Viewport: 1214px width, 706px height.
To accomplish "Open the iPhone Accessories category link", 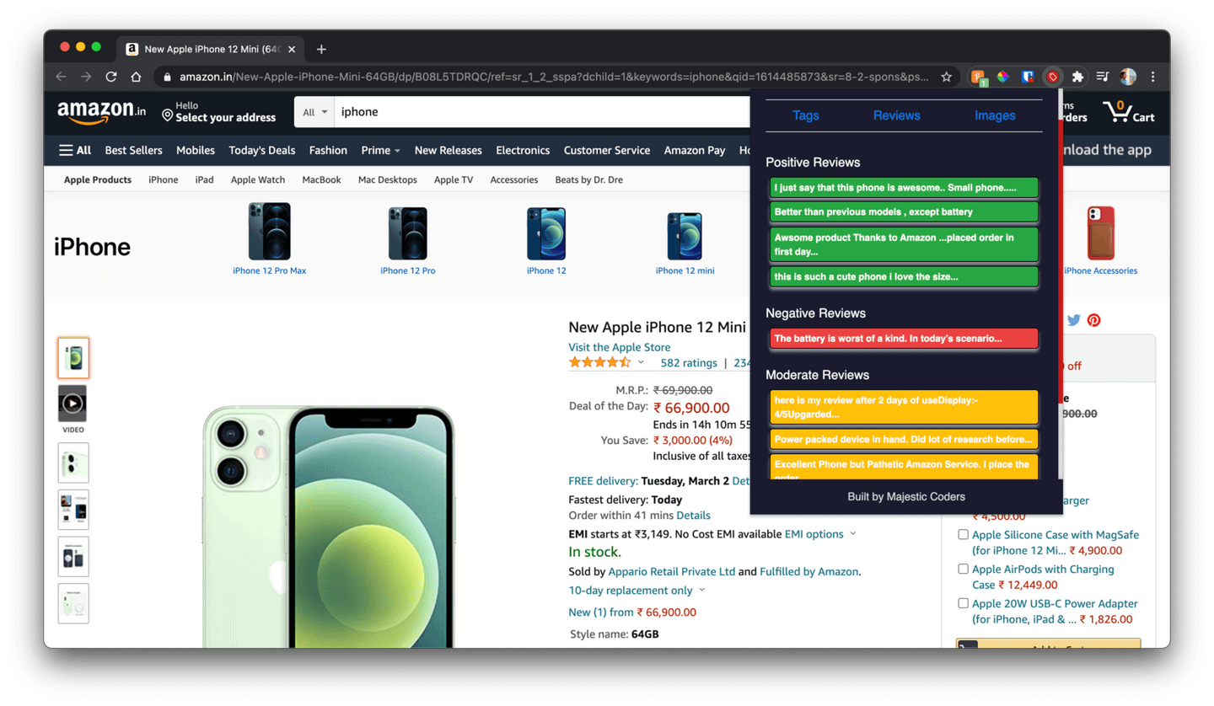I will (1100, 271).
